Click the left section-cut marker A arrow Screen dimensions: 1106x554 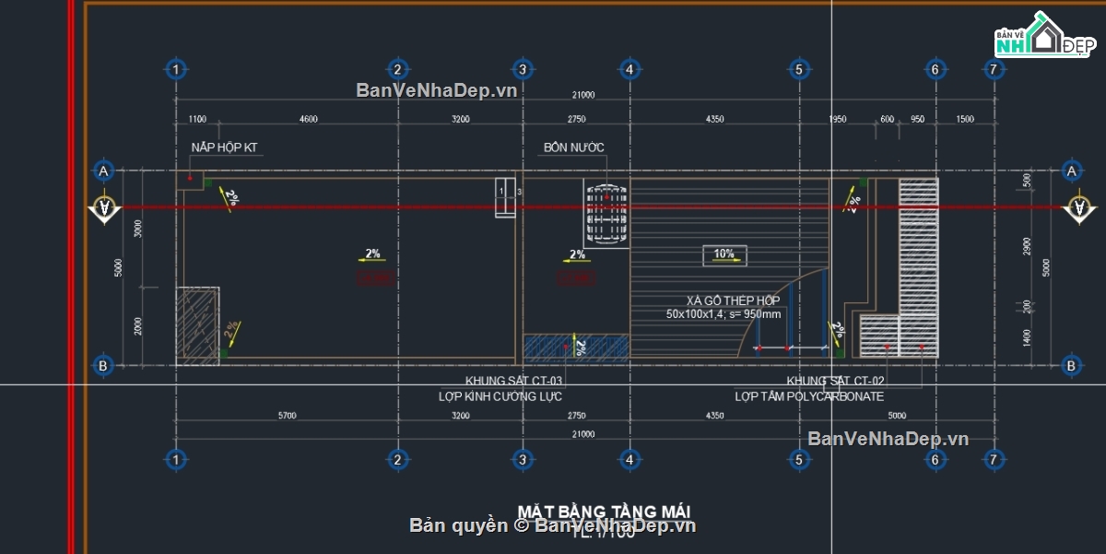(104, 209)
